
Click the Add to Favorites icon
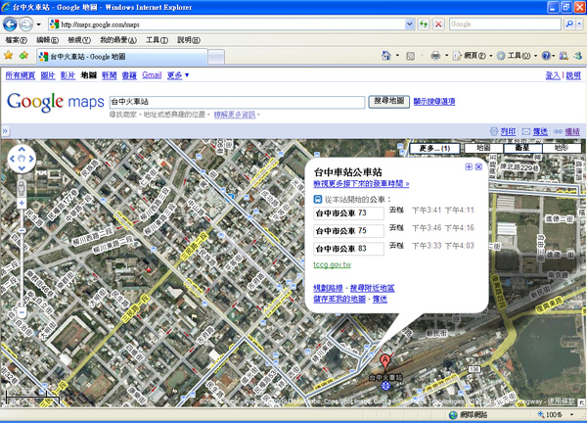[x=23, y=56]
